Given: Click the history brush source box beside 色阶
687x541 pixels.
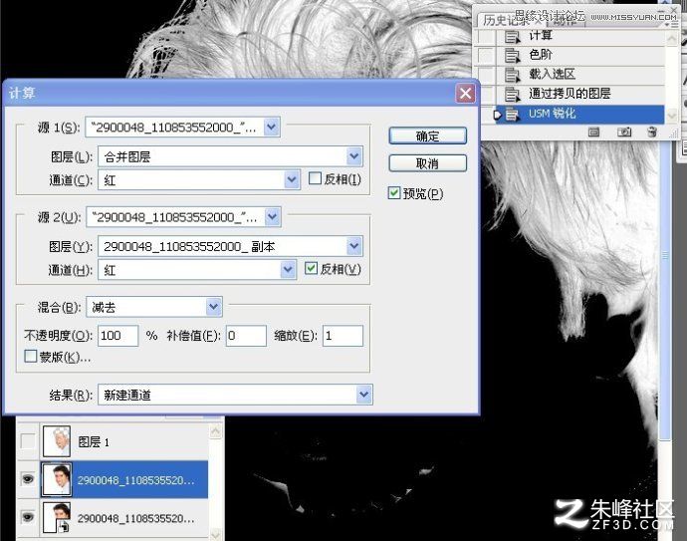Looking at the screenshot, I should 486,55.
